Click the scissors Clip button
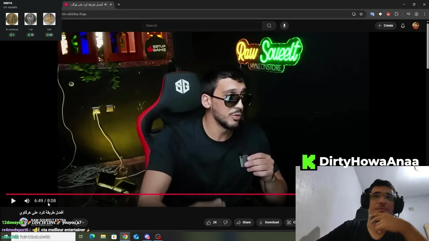Image resolution: width=429 pixels, height=241 pixels. click(290, 222)
